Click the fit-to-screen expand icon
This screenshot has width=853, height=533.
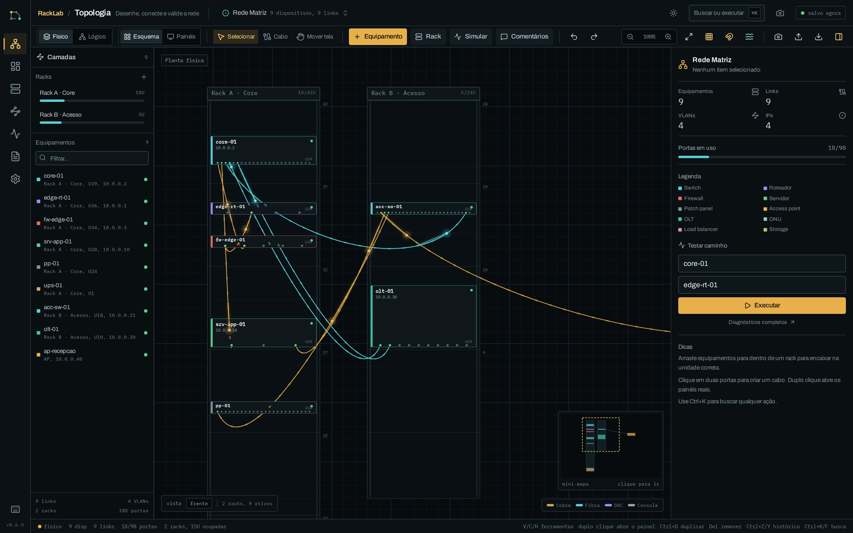(x=689, y=36)
